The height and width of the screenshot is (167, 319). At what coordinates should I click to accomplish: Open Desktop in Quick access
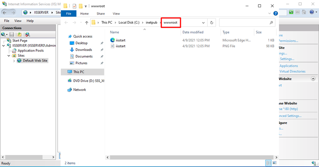(x=81, y=43)
